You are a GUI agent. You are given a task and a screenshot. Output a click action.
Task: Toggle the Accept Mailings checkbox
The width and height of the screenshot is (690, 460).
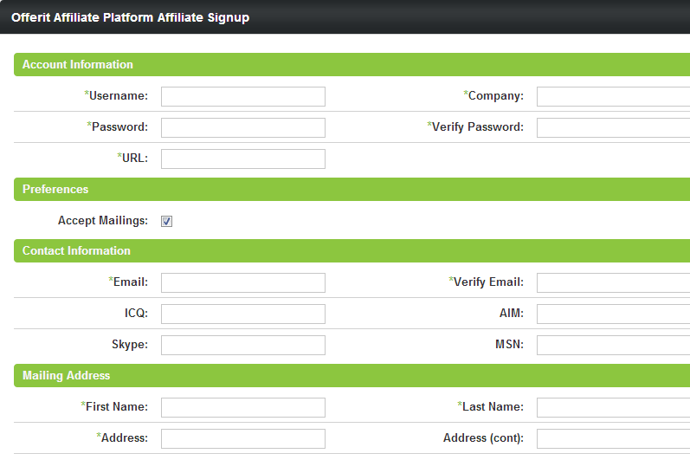(166, 221)
